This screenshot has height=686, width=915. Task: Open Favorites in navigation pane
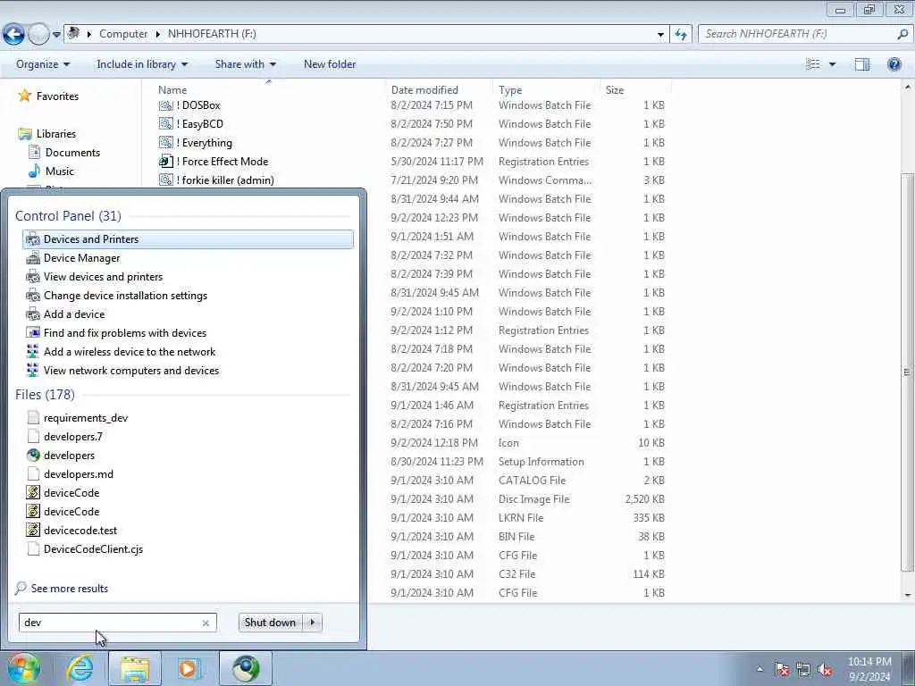pyautogui.click(x=48, y=96)
